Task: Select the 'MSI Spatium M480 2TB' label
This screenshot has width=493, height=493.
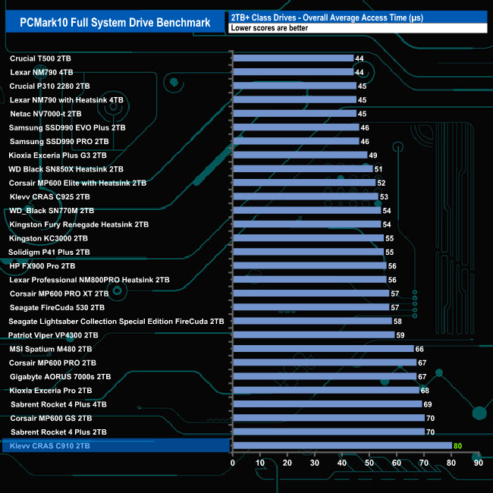Action: click(x=51, y=349)
